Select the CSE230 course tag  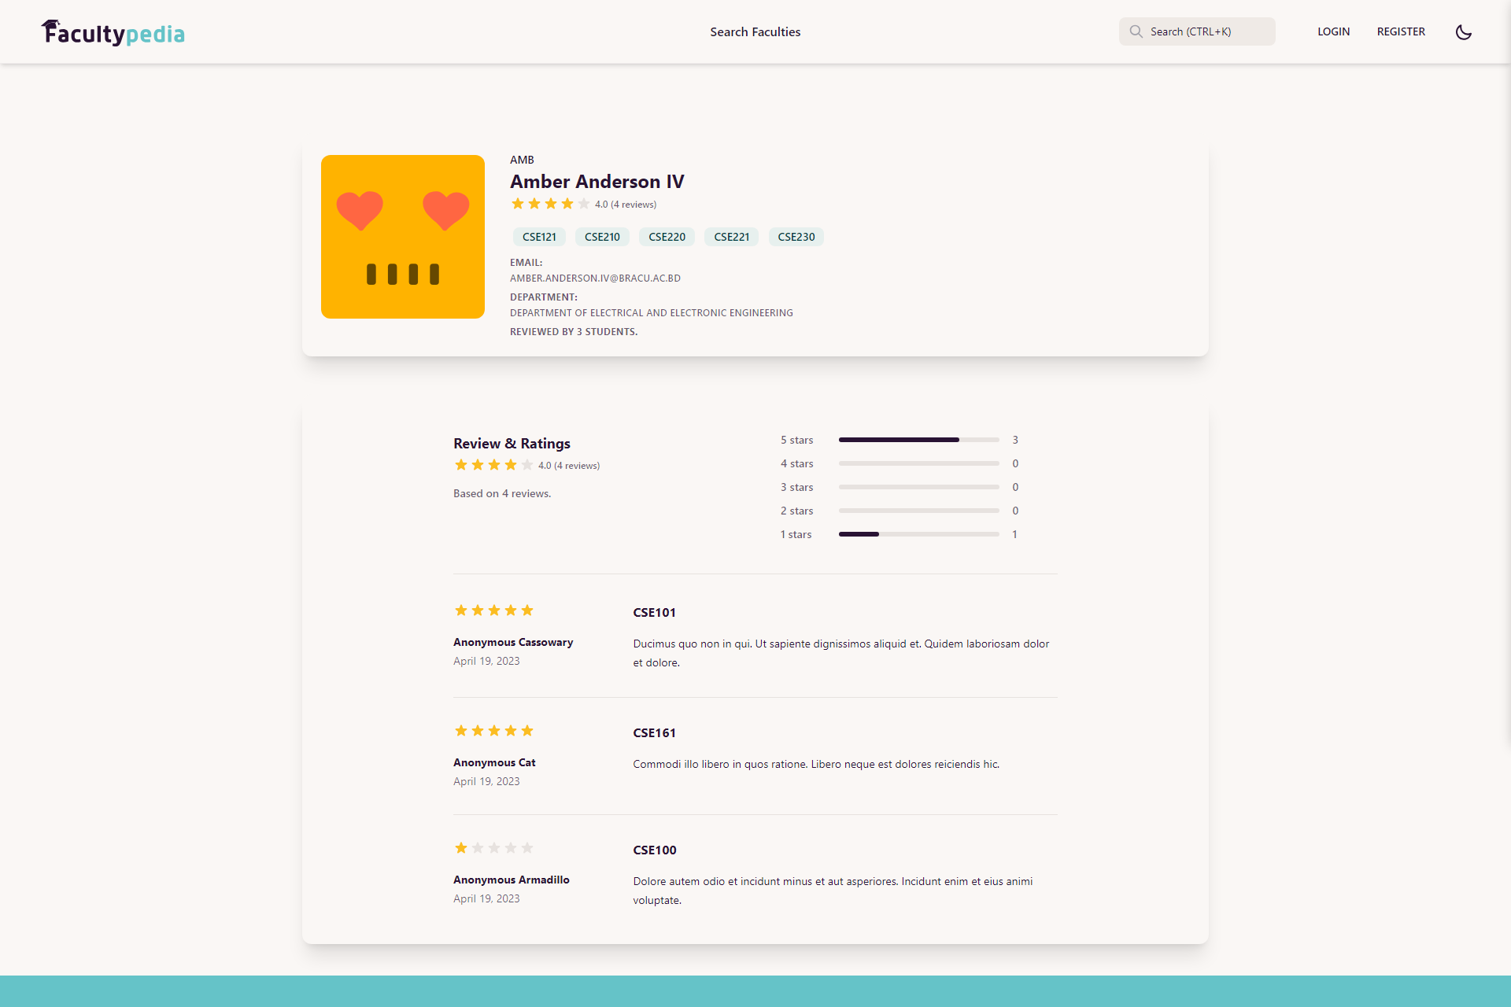pos(796,237)
